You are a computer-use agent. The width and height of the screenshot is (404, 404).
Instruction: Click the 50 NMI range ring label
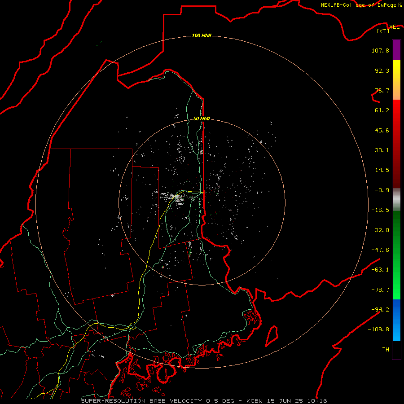point(202,119)
